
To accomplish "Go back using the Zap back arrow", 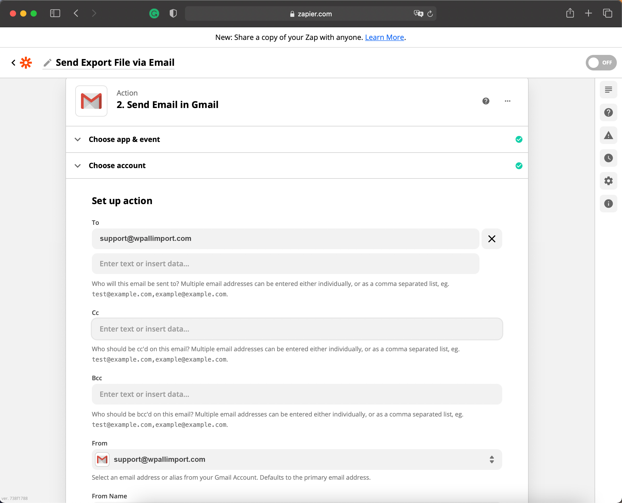I will coord(13,63).
